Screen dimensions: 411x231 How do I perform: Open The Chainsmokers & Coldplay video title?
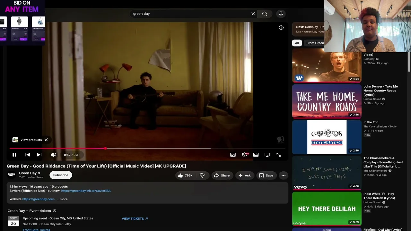tap(383, 162)
